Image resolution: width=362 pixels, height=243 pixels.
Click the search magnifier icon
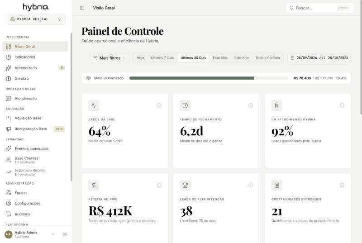pos(291,8)
